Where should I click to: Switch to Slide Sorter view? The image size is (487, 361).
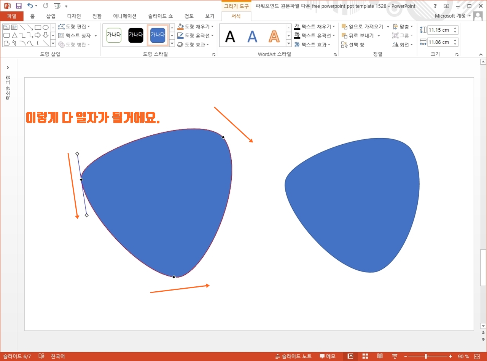point(365,356)
